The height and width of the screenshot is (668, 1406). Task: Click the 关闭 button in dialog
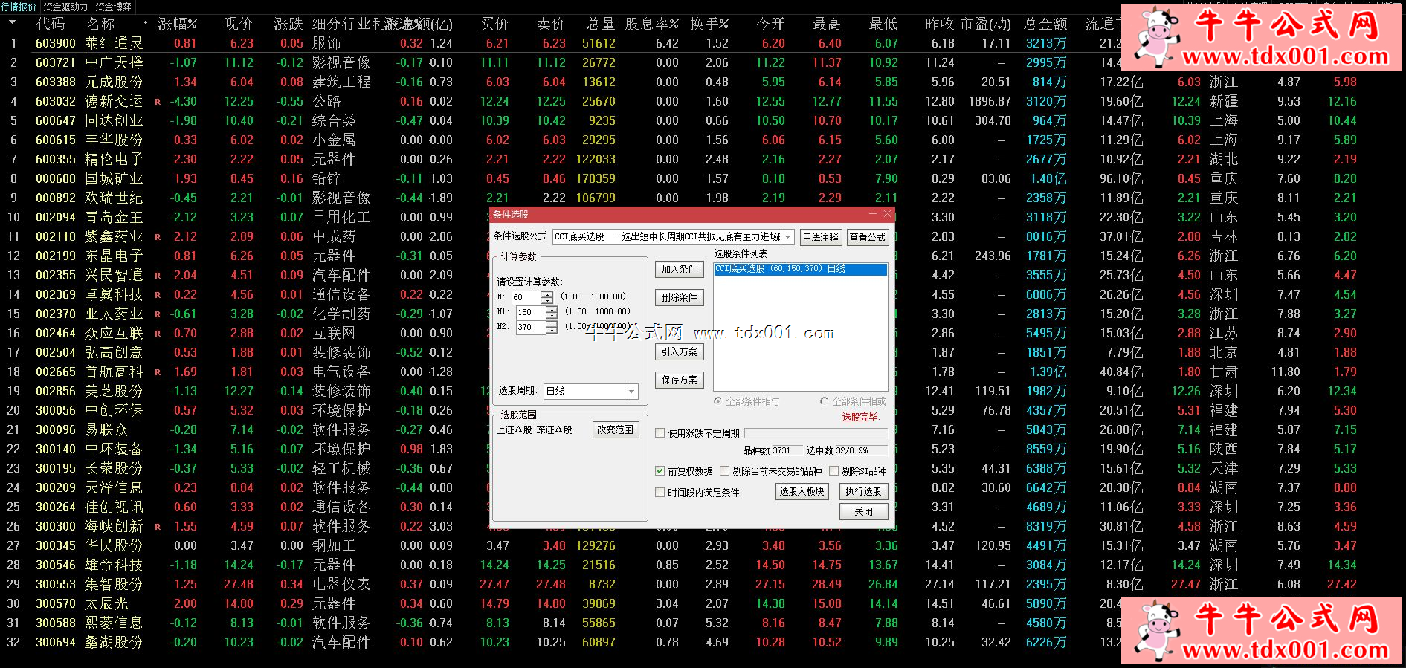pos(863,511)
